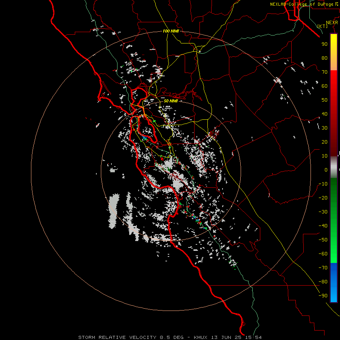Image resolution: width=340 pixels, height=340 pixels.
Task: Select the -20 value on velocity scale
Action: tap(323, 198)
